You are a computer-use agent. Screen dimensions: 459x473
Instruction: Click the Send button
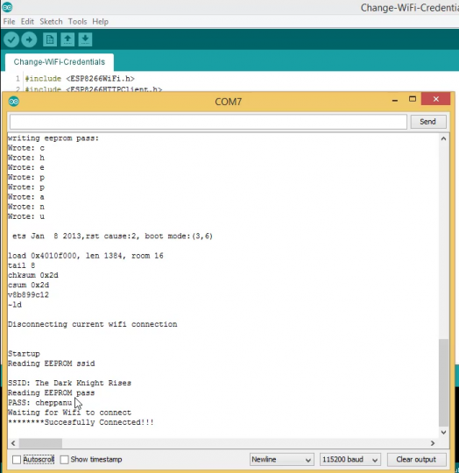point(428,122)
